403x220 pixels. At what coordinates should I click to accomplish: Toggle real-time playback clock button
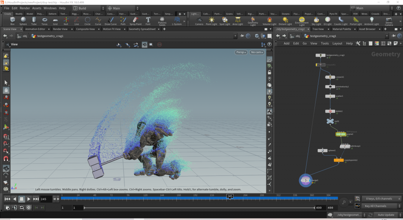(x=29, y=207)
